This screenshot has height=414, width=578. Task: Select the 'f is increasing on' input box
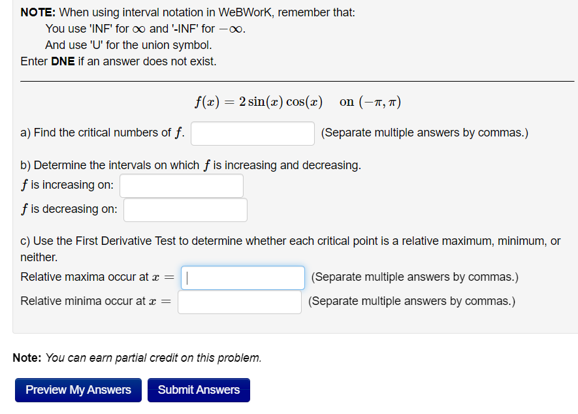(181, 185)
